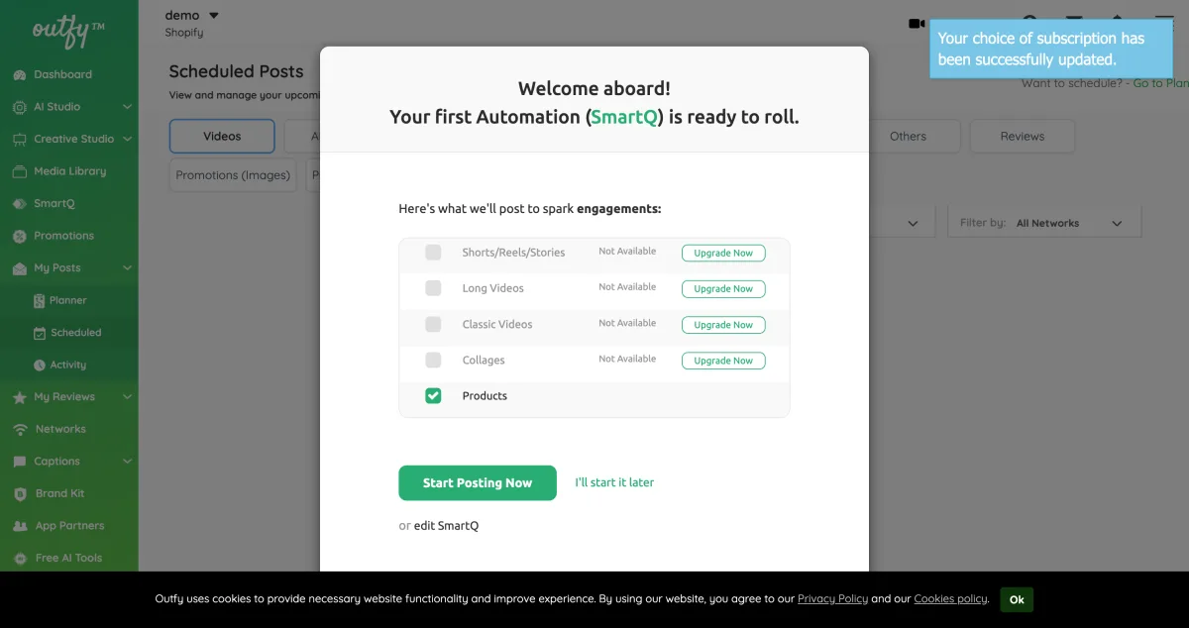Open the Filter by All Networks dropdown
1189x628 pixels.
click(x=1044, y=223)
